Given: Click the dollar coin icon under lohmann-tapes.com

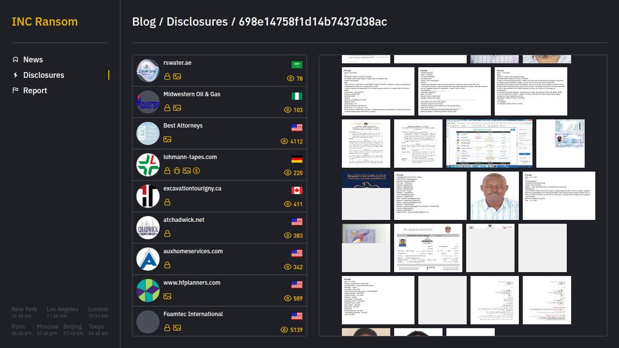Looking at the screenshot, I should tap(196, 171).
